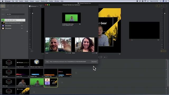Select the Sunset Title shot thumbnail
The image size is (169, 95).
point(23,73)
